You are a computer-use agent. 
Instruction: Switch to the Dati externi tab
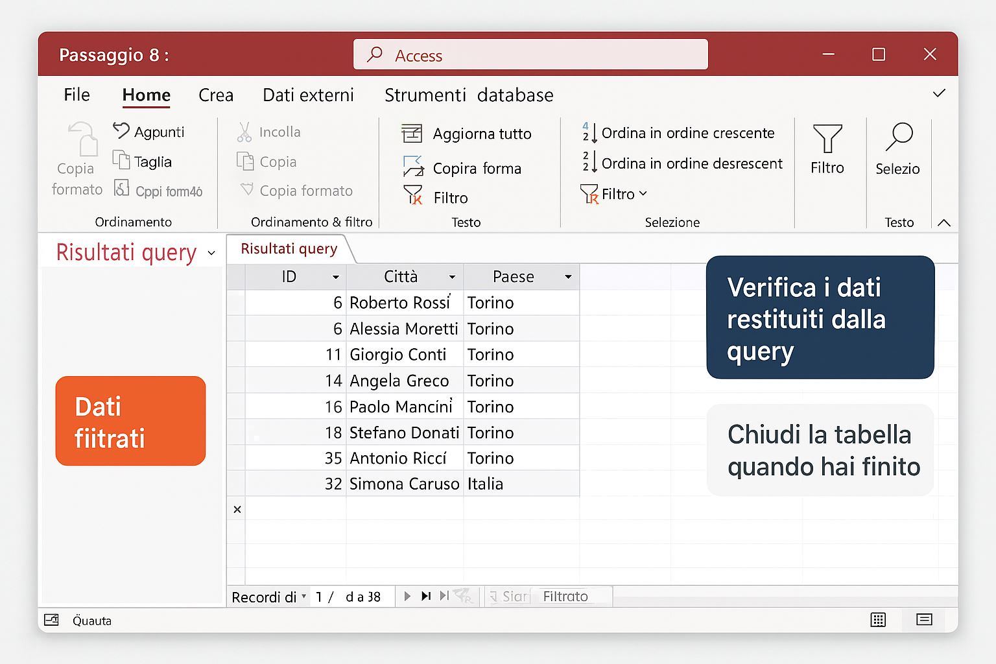(308, 95)
